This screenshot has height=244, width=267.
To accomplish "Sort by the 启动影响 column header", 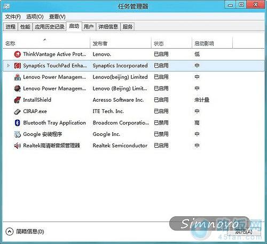I will [213, 43].
